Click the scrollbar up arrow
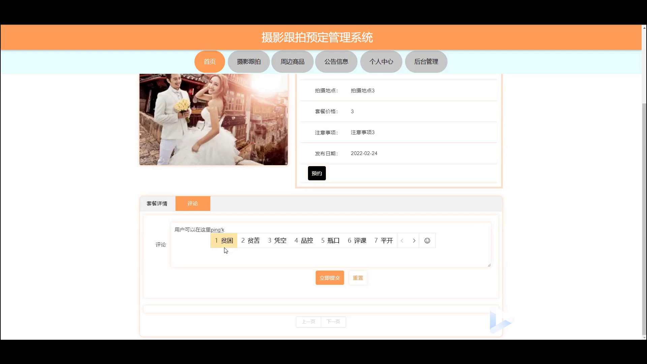The width and height of the screenshot is (647, 364). point(644,28)
